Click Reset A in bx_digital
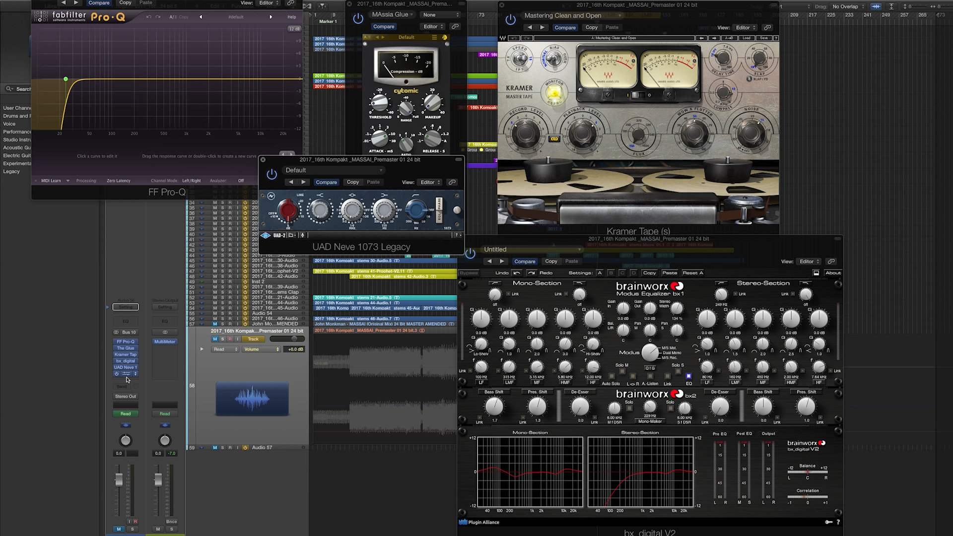The image size is (953, 536). coord(693,273)
